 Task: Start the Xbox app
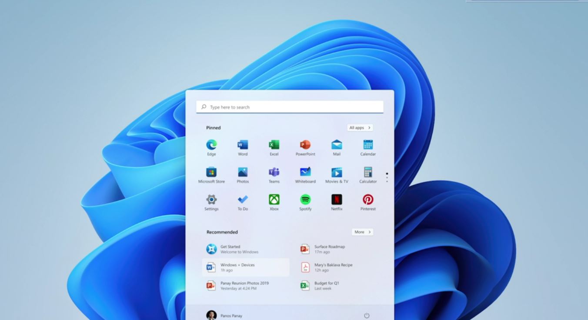tap(274, 199)
